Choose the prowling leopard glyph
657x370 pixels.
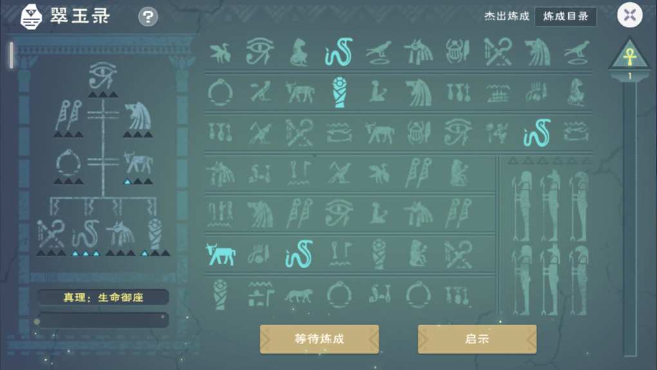pyautogui.click(x=299, y=295)
